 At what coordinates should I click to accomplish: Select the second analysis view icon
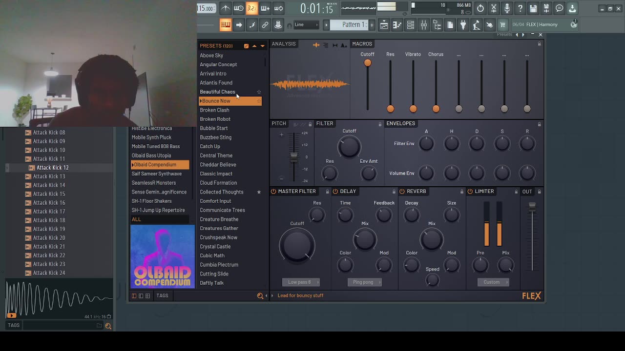coord(326,45)
